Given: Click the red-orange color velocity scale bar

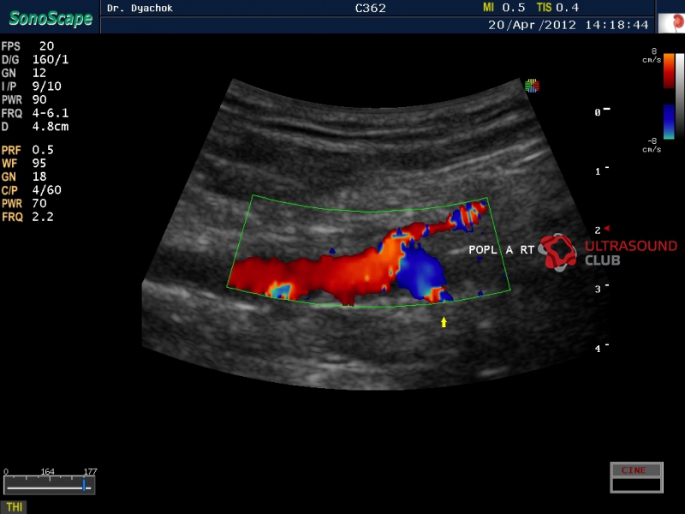Looking at the screenshot, I should [x=669, y=71].
